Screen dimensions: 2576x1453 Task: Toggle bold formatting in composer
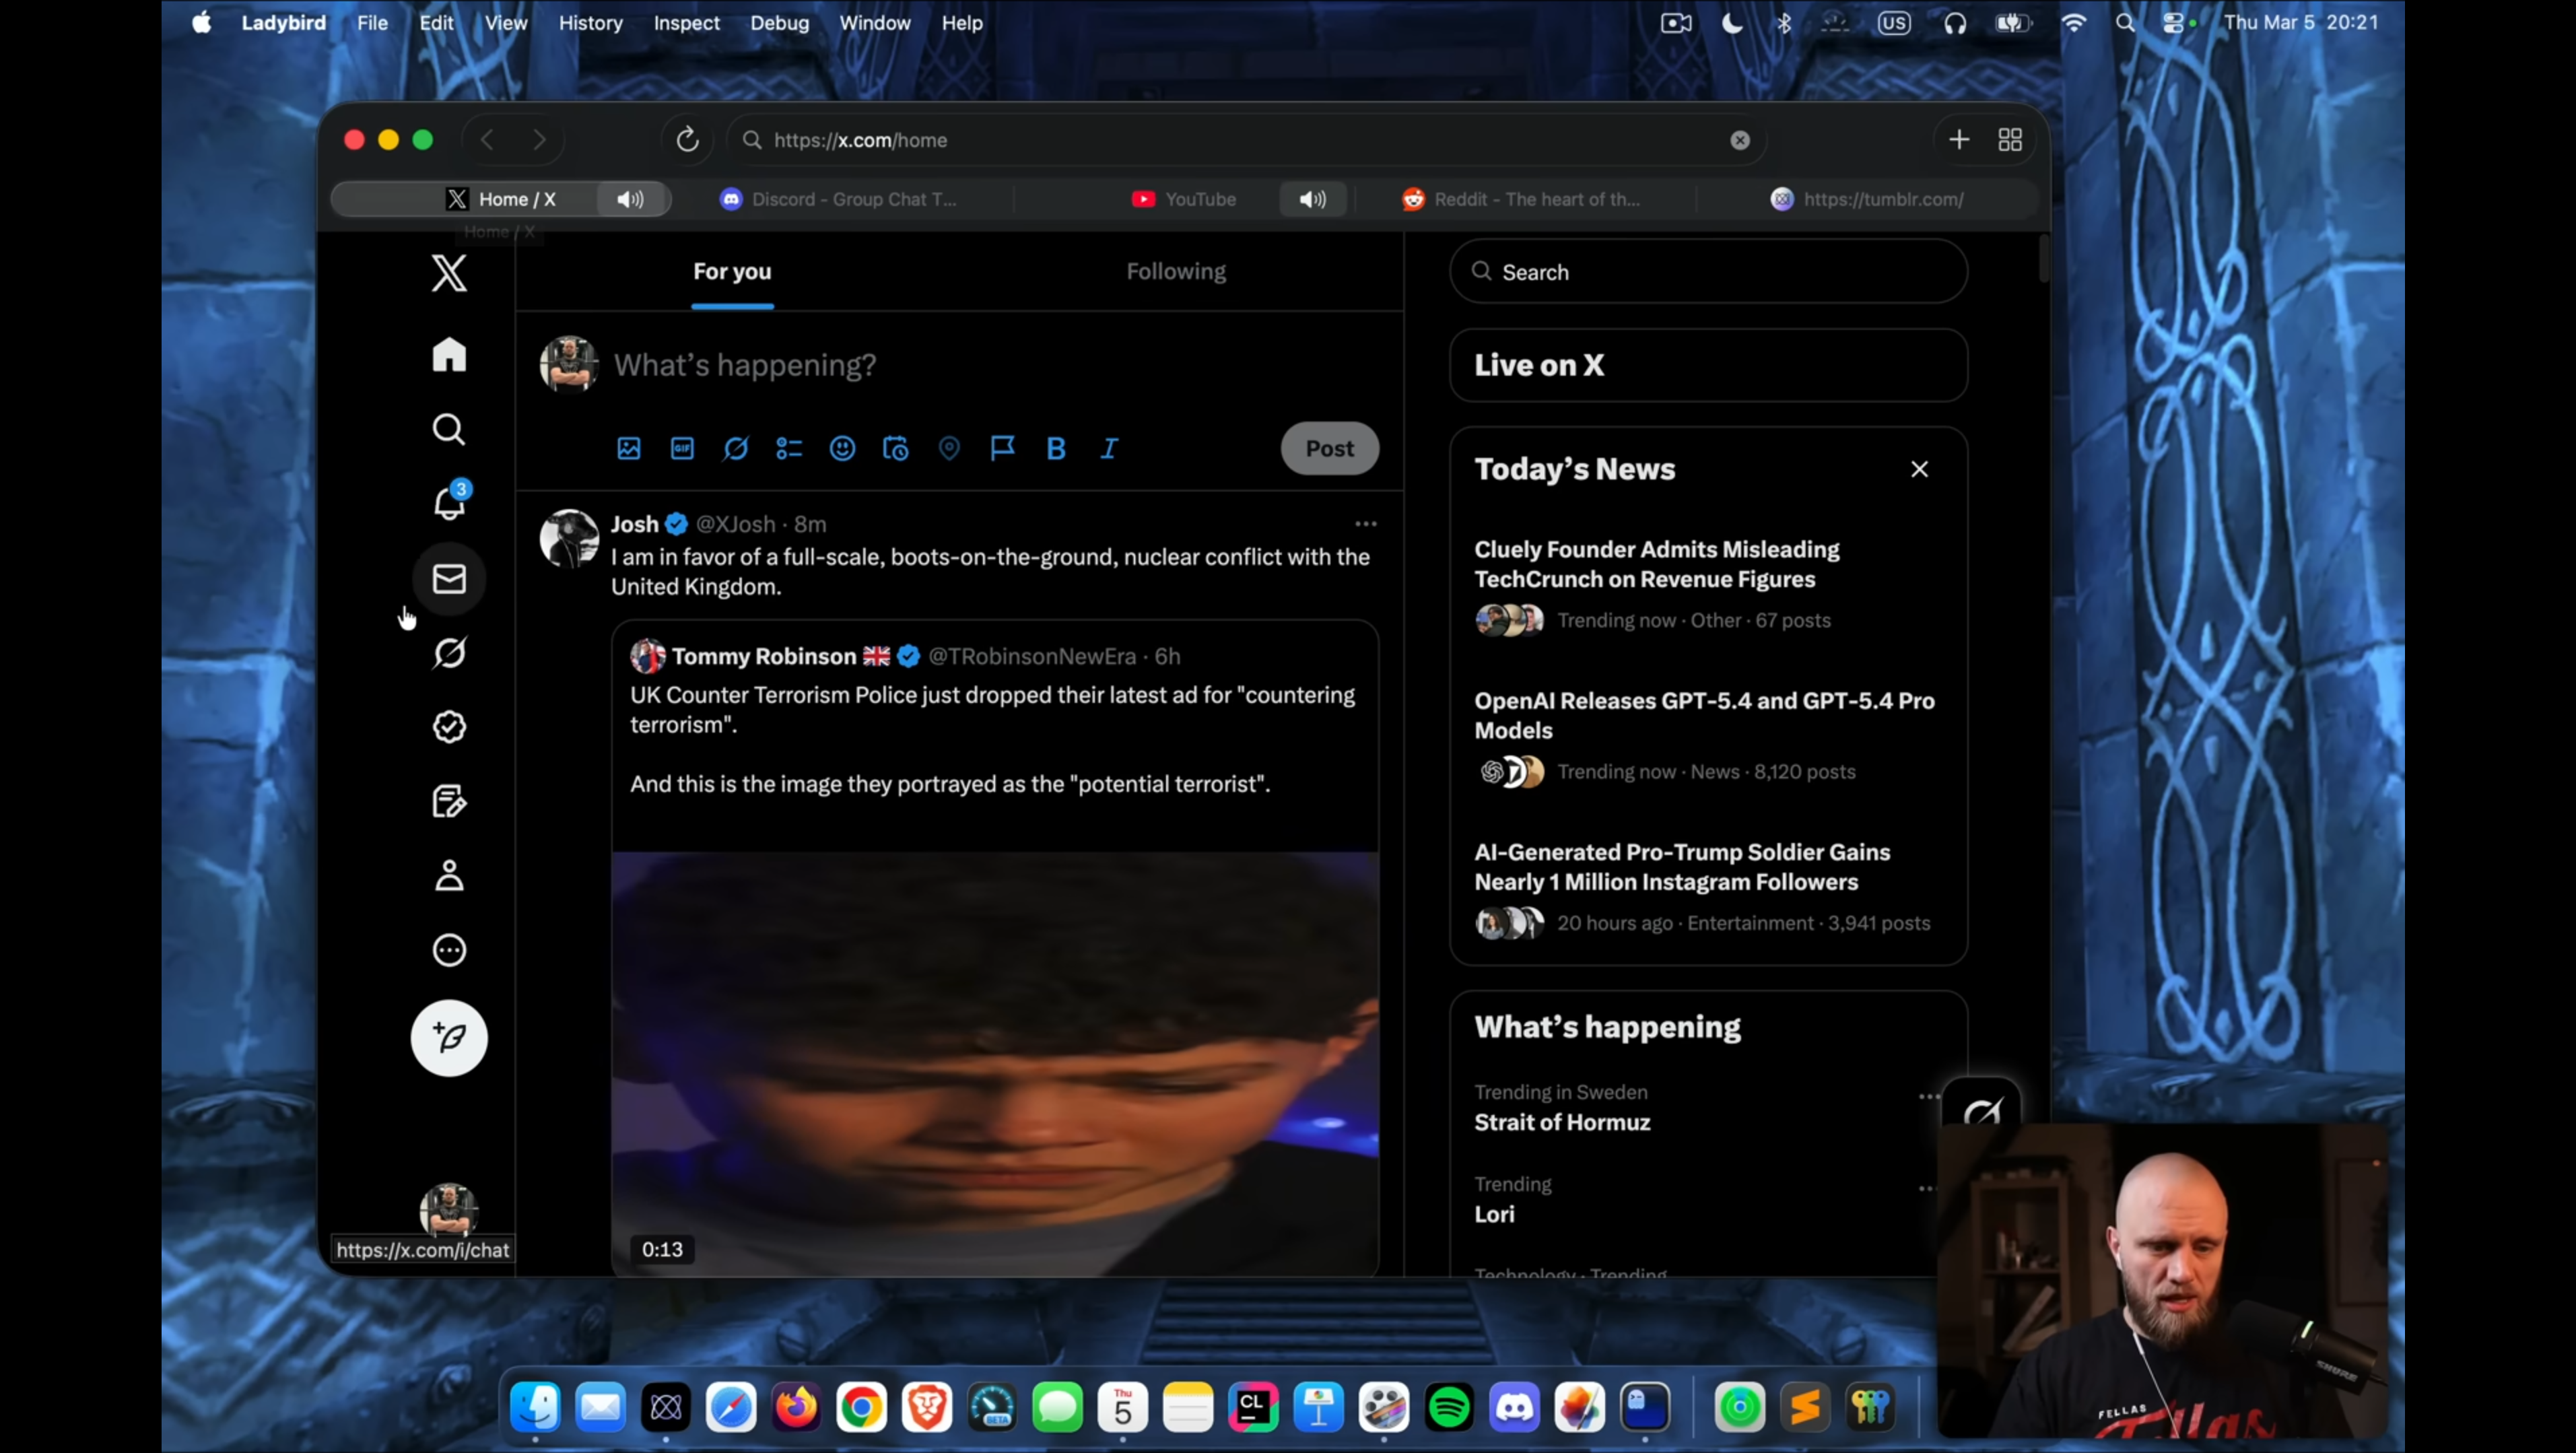point(1056,449)
